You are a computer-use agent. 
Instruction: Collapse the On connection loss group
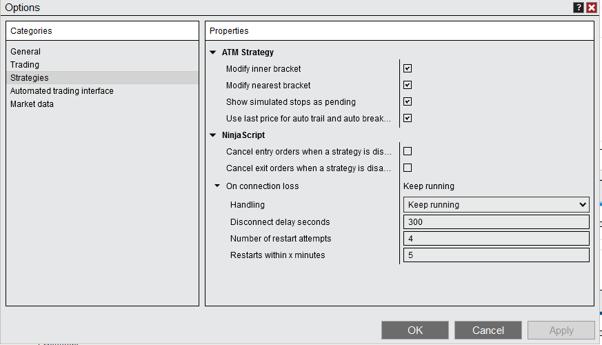point(217,186)
